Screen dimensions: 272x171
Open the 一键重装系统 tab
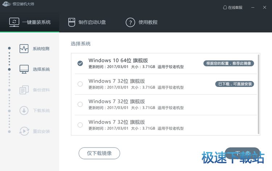coord(30,22)
